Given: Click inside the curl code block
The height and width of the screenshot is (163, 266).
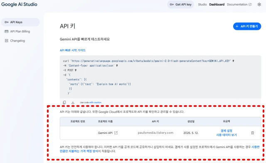Looking at the screenshot, I should click(x=160, y=77).
